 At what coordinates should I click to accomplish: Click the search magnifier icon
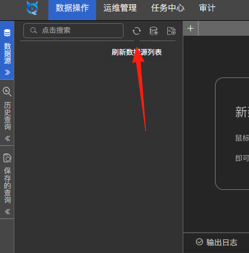point(33,30)
